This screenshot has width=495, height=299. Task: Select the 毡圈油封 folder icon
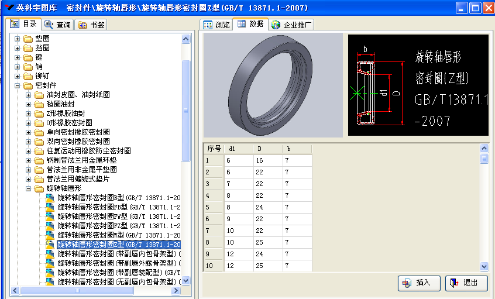click(39, 104)
